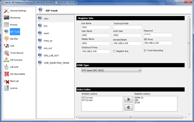Click the User Name field
Viewport: 194px width, 122px height.
[x=96, y=35]
